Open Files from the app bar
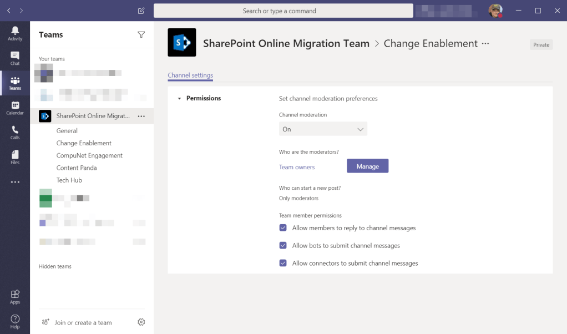The image size is (567, 334). [x=15, y=157]
